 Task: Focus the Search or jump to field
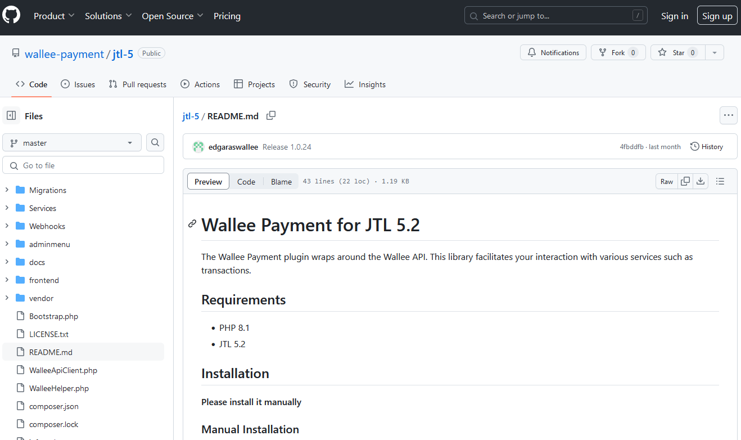click(556, 16)
